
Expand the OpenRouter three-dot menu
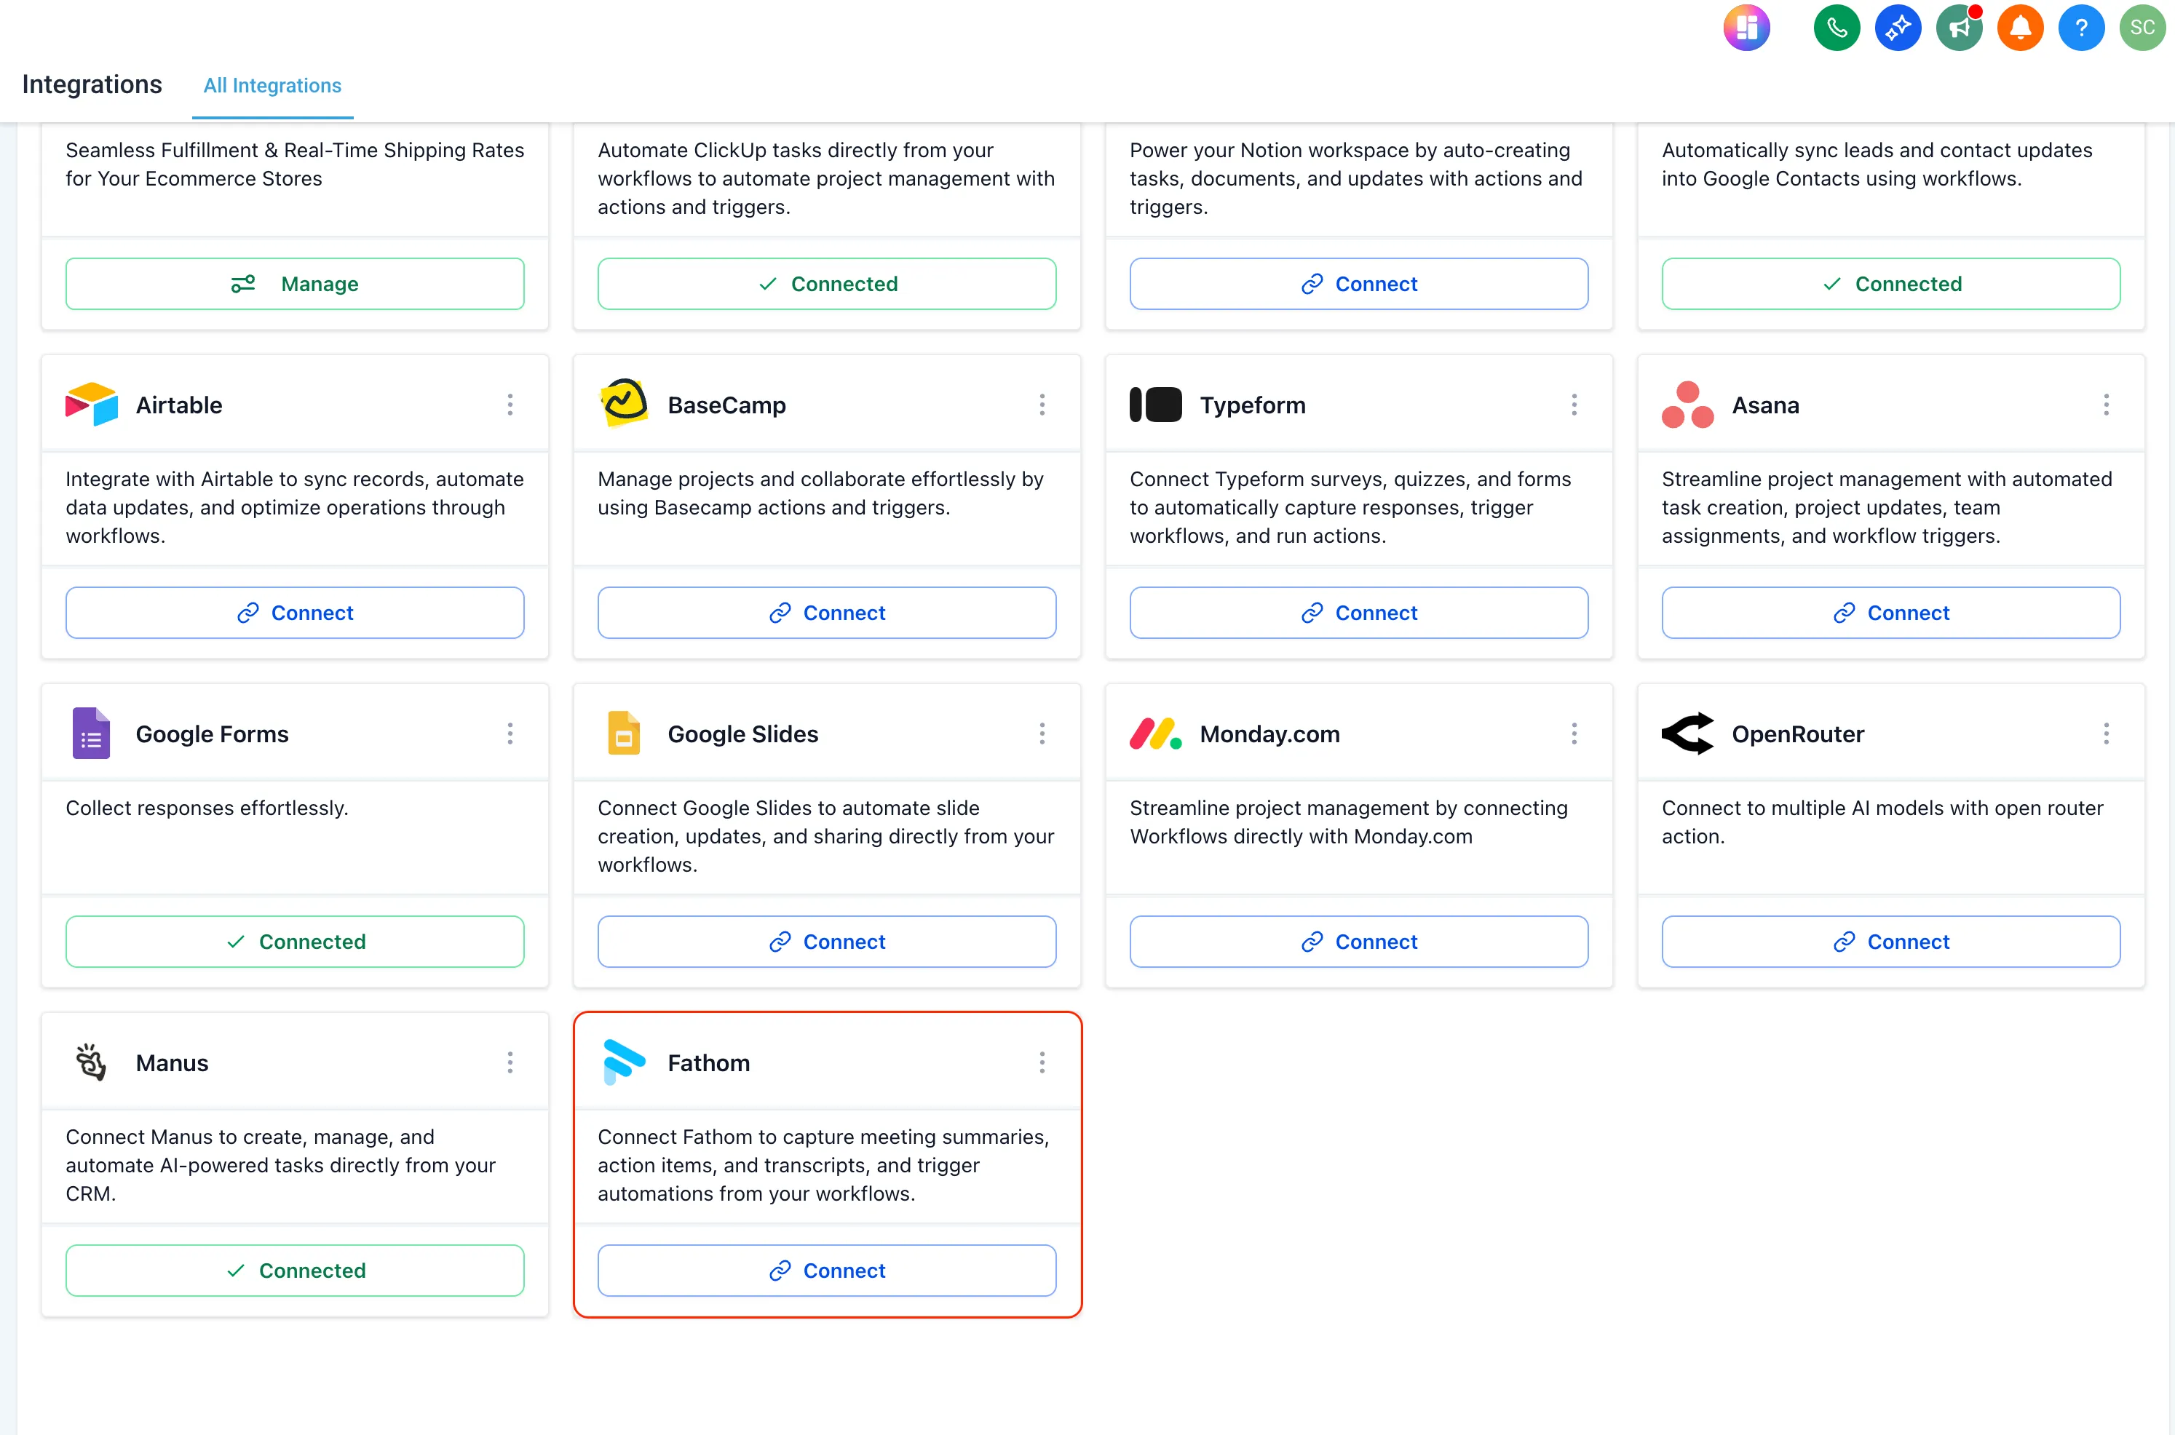[2107, 733]
